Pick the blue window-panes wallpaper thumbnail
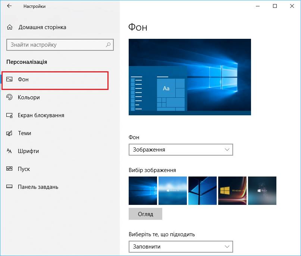Image resolution: width=301 pixels, height=256 pixels. click(202, 191)
